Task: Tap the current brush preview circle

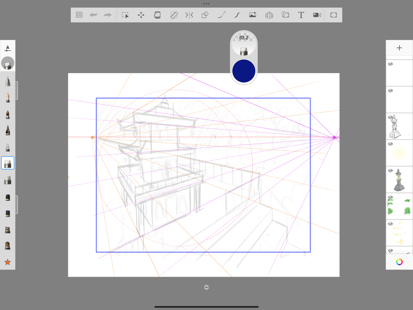Action: pyautogui.click(x=8, y=63)
